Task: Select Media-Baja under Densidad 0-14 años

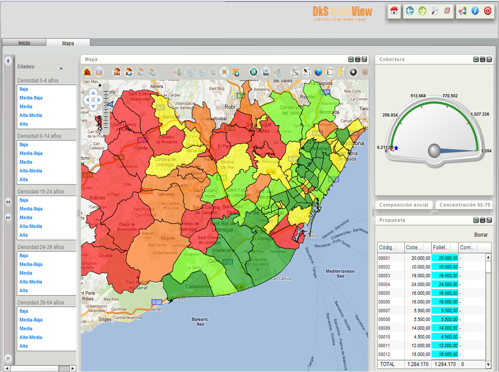Action: coord(31,153)
